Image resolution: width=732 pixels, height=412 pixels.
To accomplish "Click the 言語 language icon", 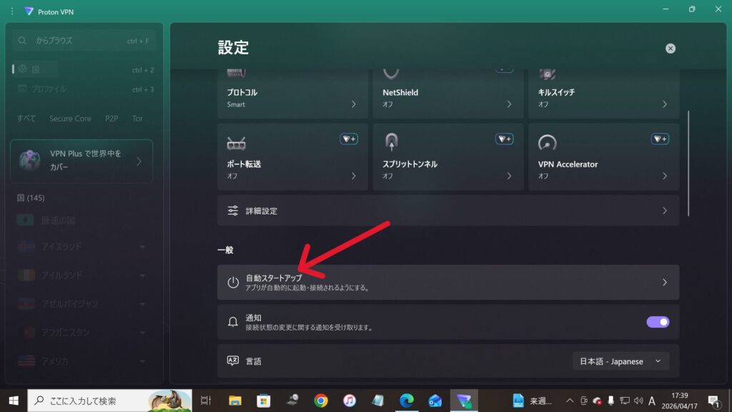I will [x=233, y=361].
